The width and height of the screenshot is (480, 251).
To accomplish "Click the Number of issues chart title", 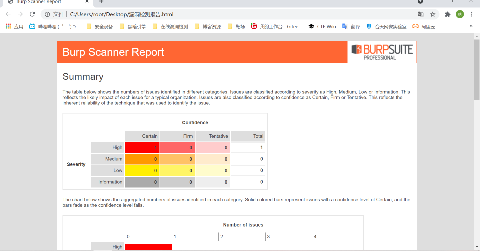I will click(x=243, y=225).
